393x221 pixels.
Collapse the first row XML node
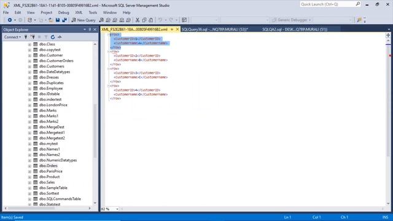click(109, 34)
